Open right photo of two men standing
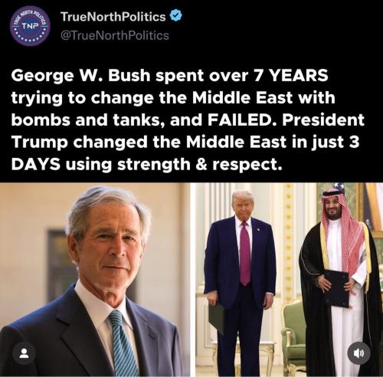 coord(289,280)
